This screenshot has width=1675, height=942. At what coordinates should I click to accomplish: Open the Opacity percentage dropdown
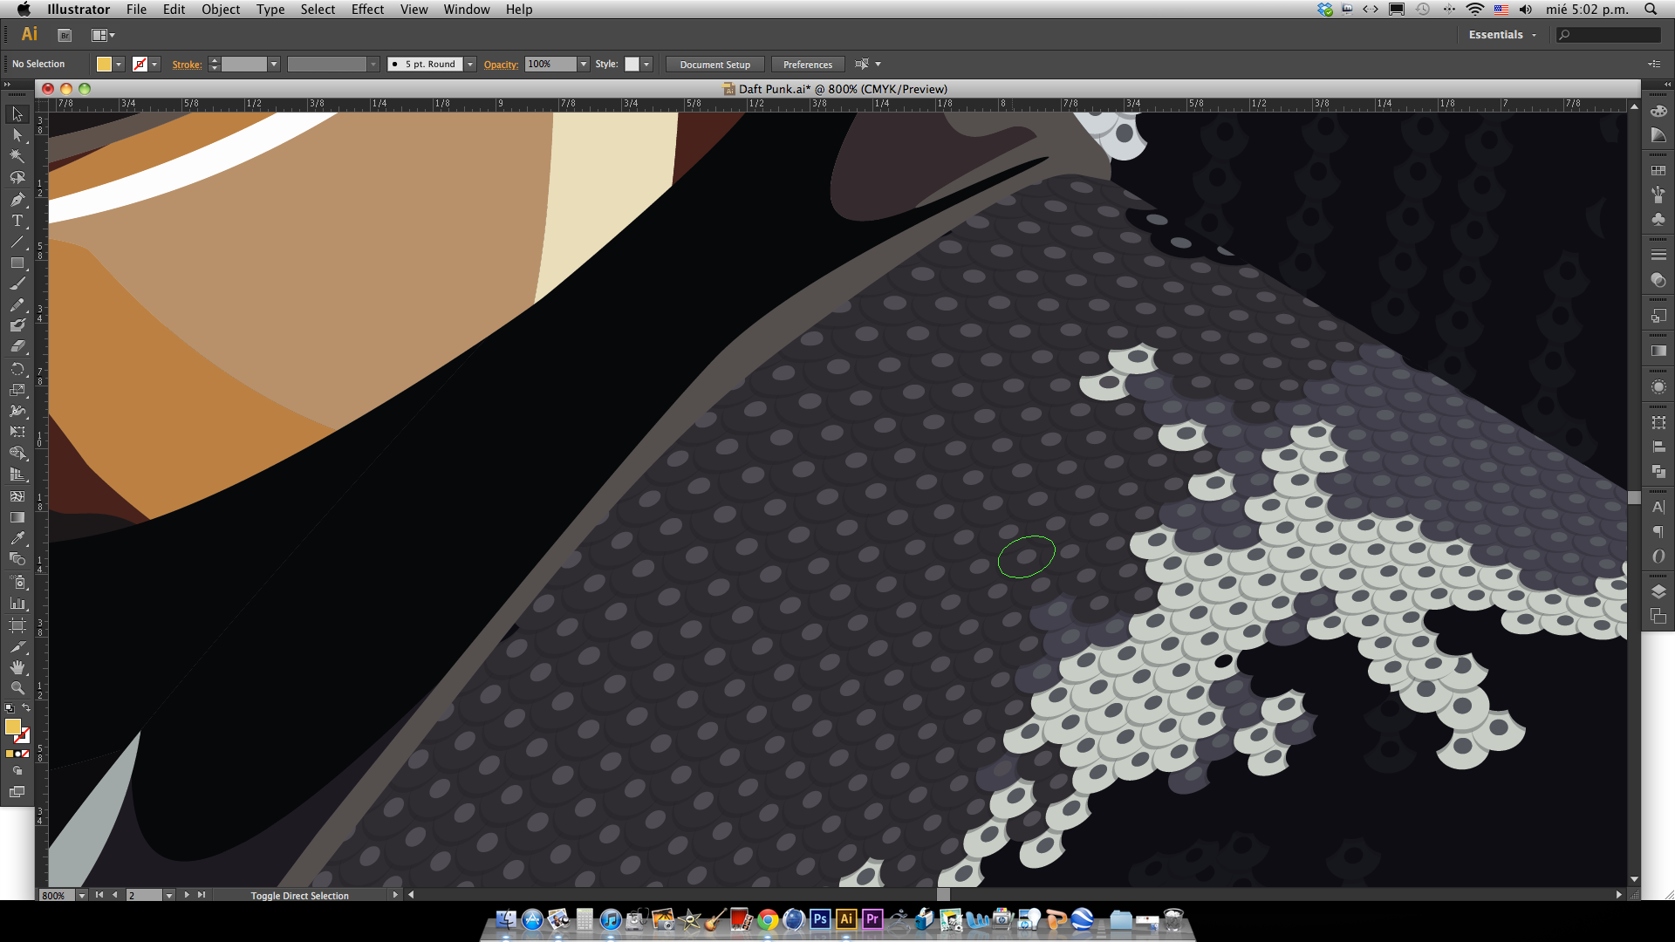tap(584, 65)
